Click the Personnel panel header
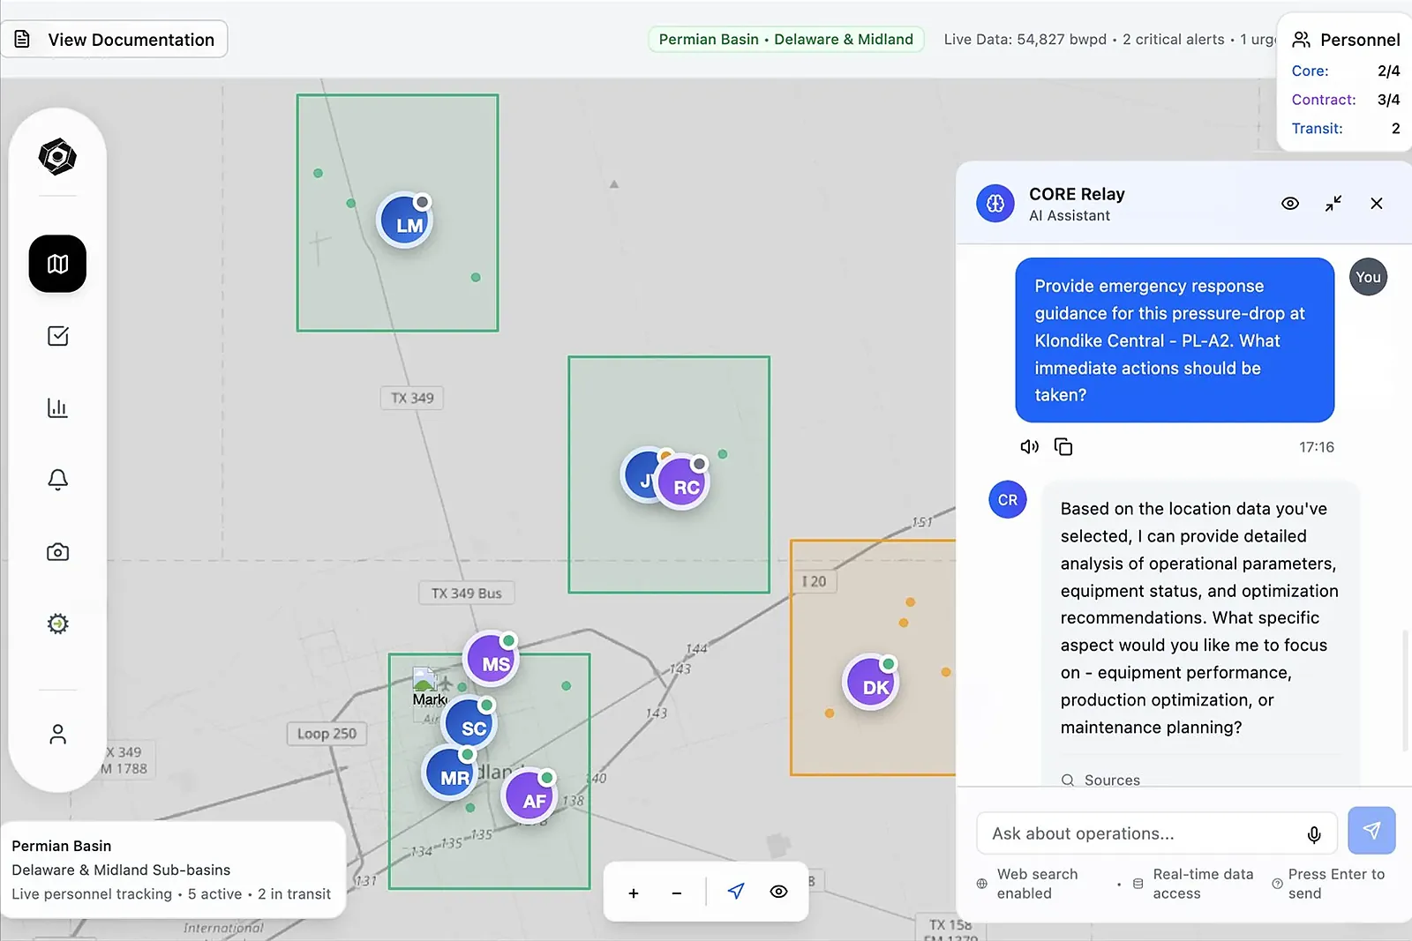 click(x=1346, y=40)
